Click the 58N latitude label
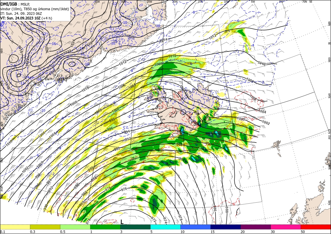This screenshot has width=331, height=234. 329,202
